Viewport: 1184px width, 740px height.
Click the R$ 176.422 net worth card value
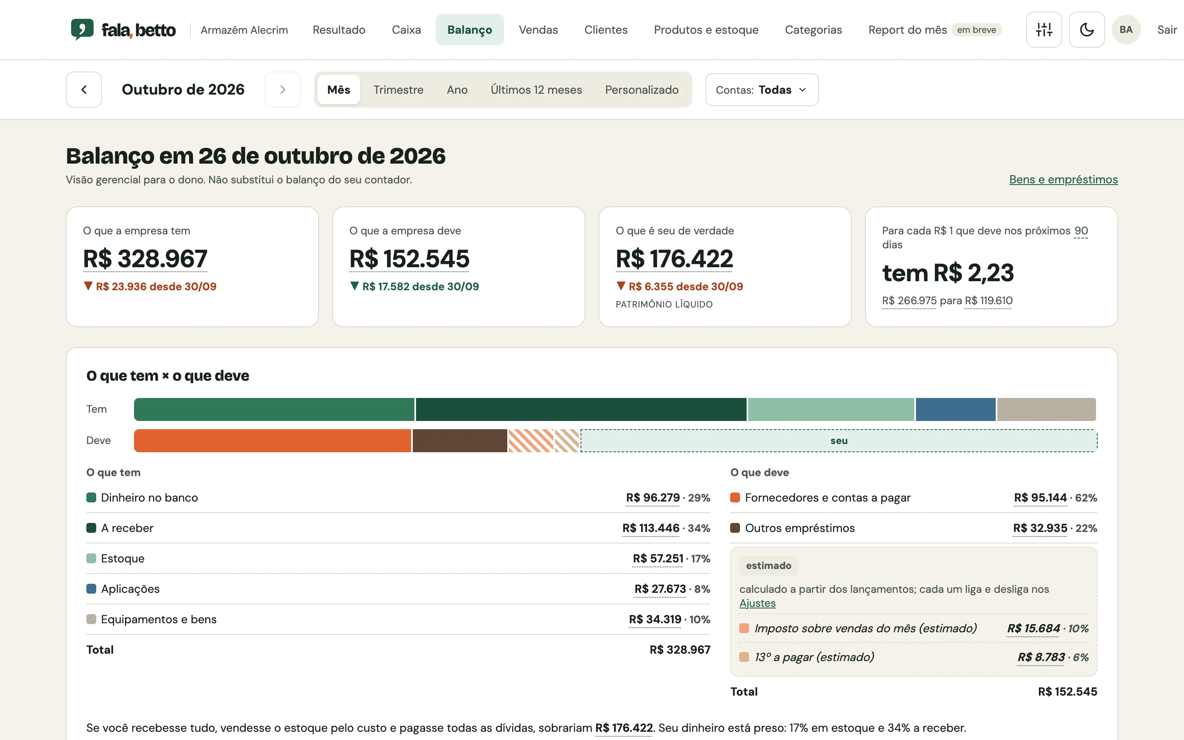[x=674, y=259]
